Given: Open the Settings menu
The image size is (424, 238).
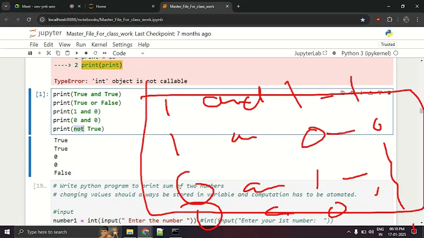Looking at the screenshot, I should (122, 45).
